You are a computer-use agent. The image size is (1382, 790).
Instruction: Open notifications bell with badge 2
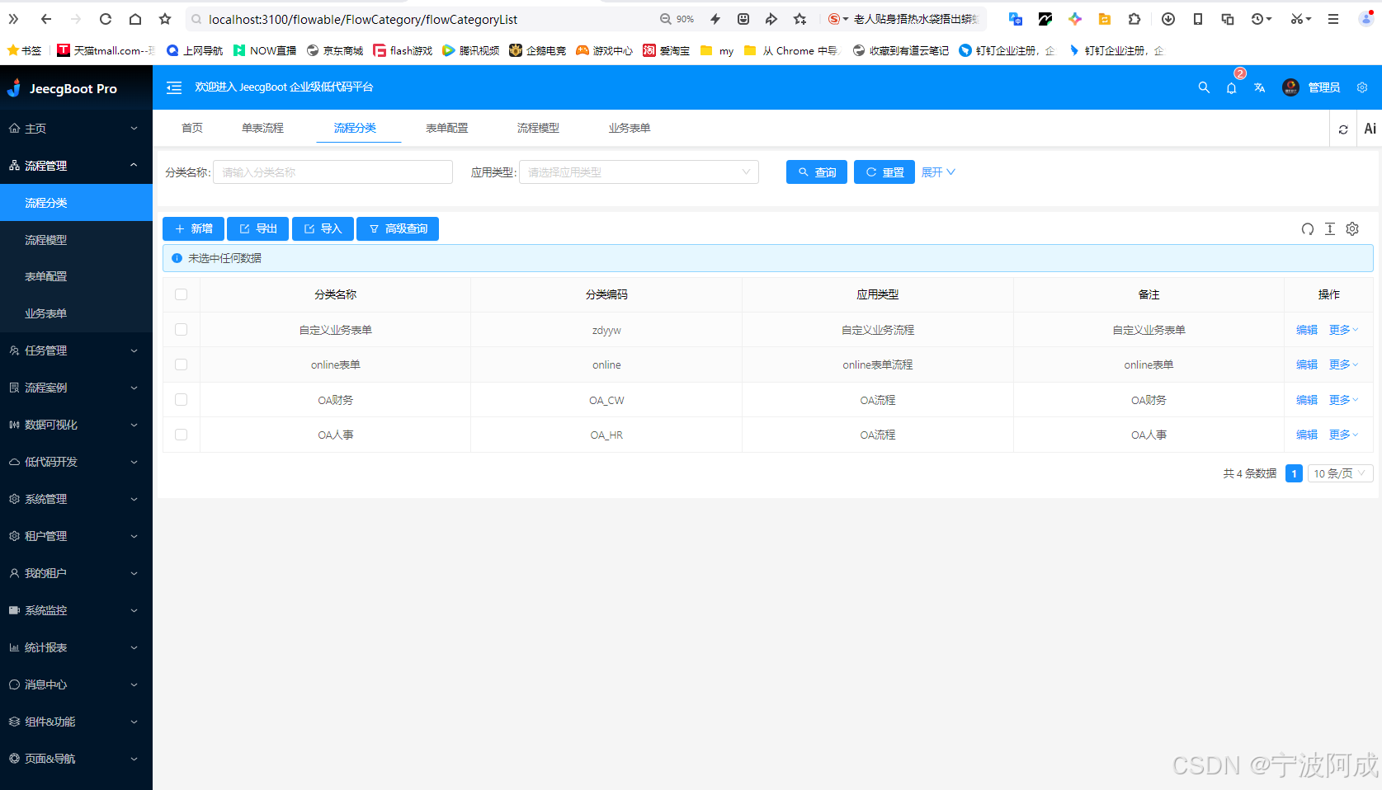pos(1231,88)
